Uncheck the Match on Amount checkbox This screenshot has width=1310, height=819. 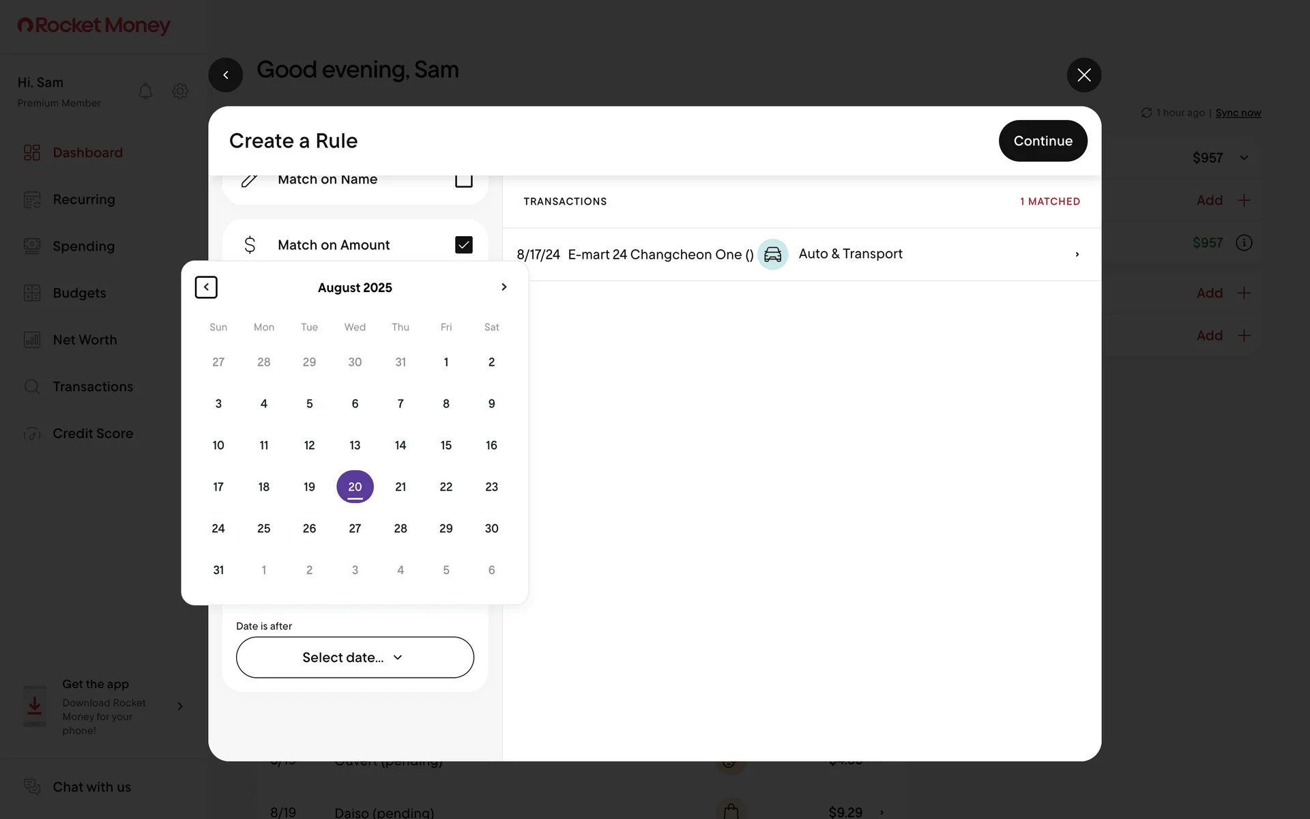464,245
